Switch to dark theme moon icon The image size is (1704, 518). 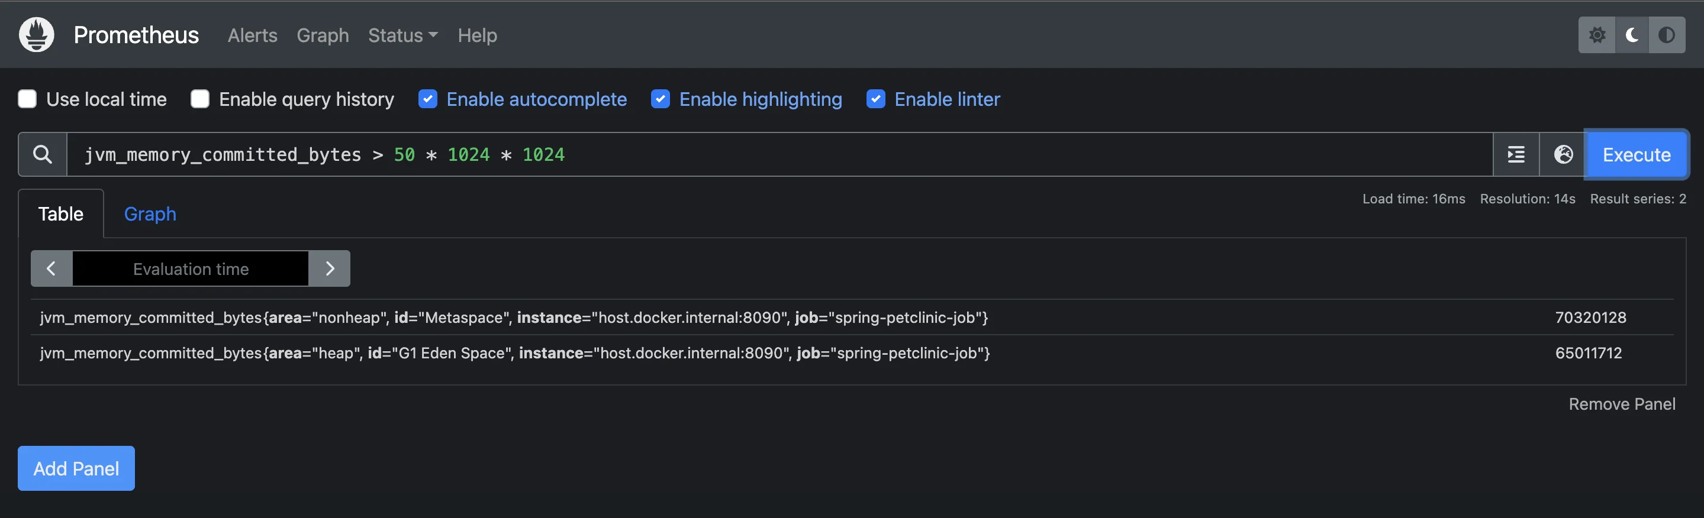click(x=1632, y=35)
